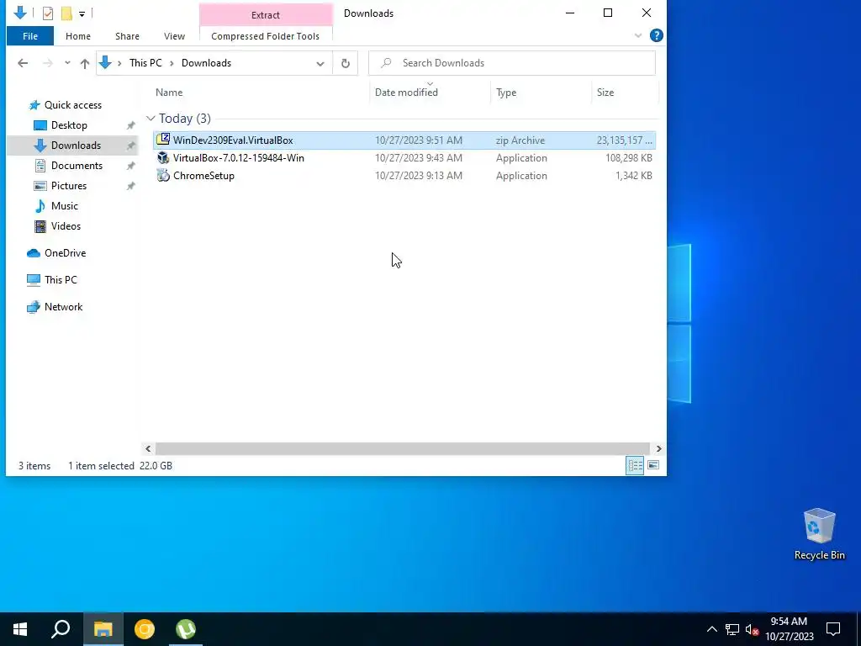
Task: Click the Properties quick access toolbar icon
Action: point(48,13)
